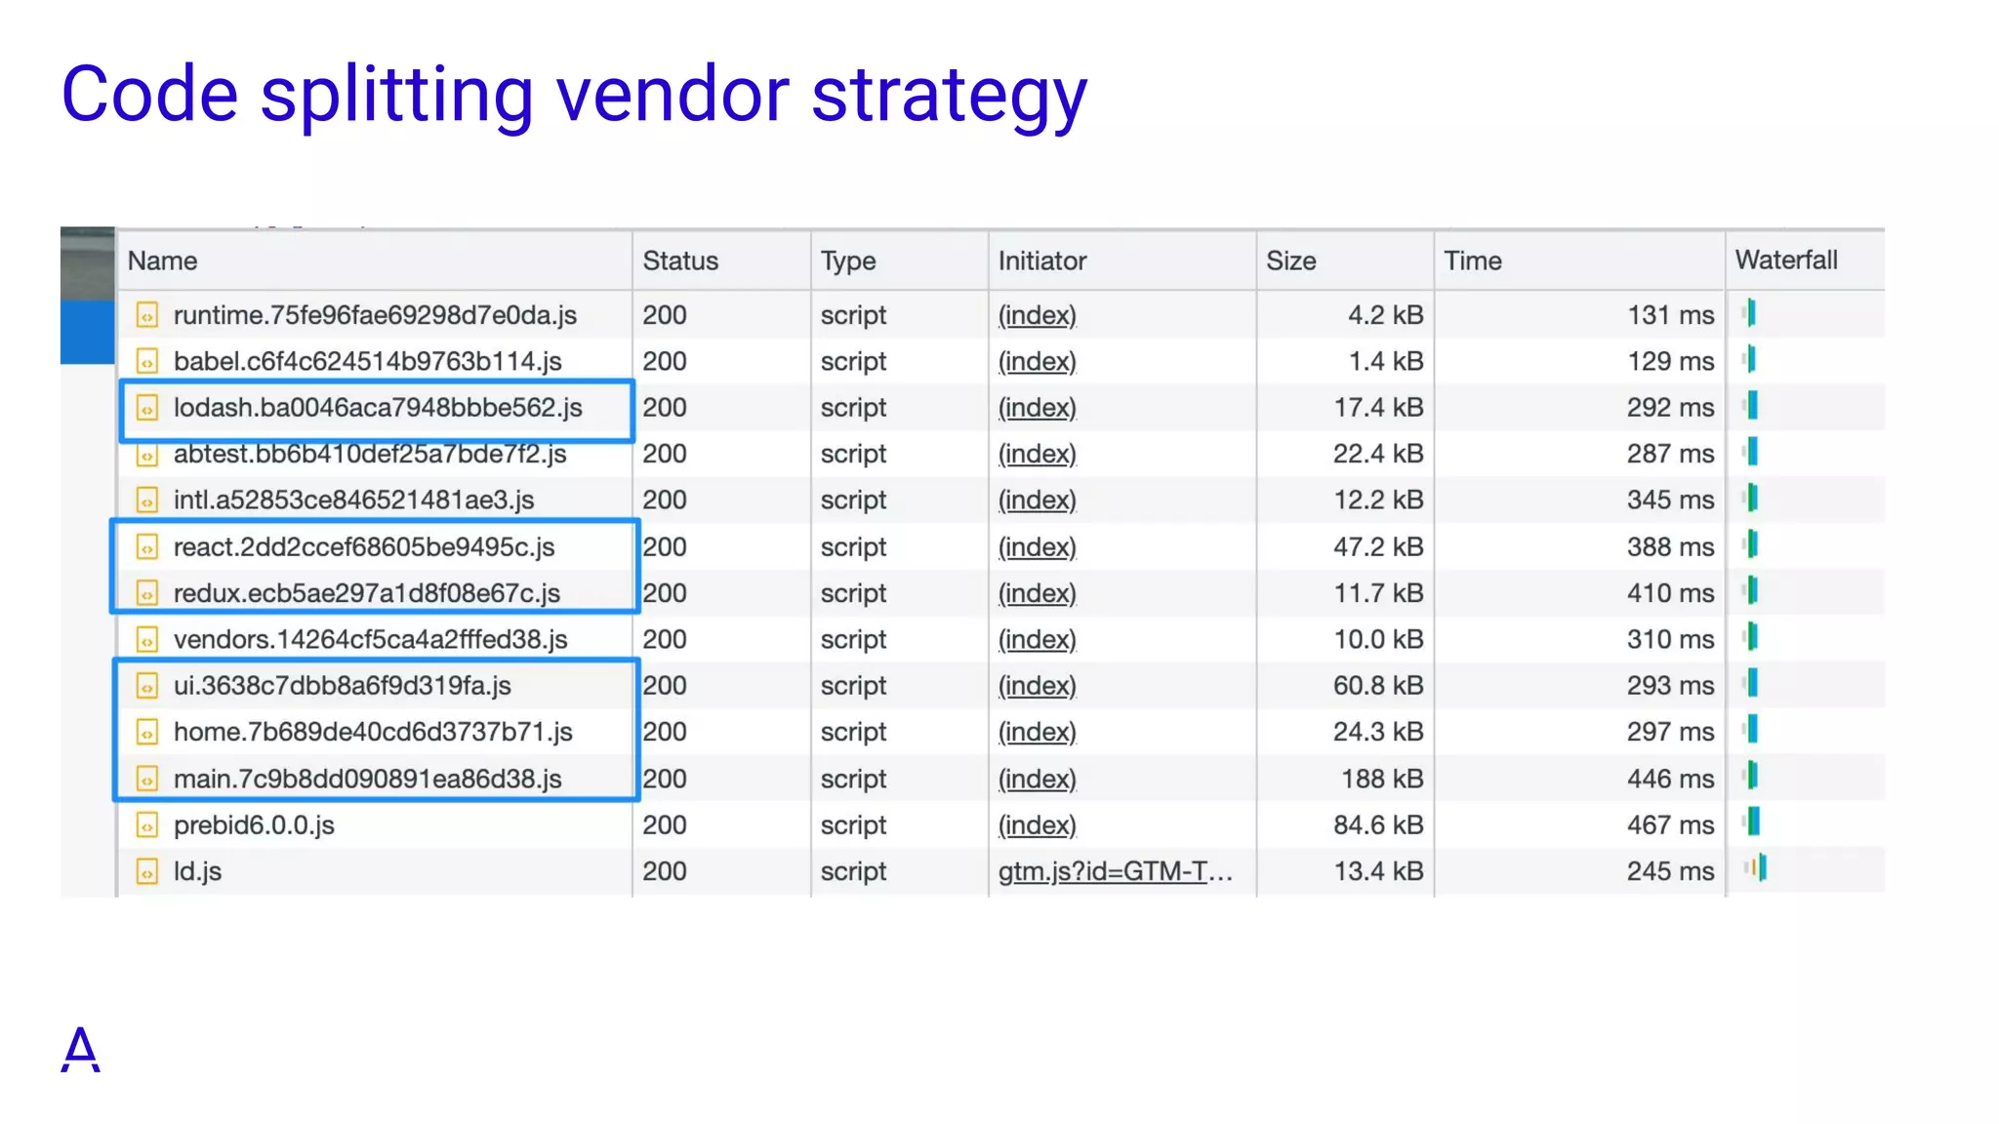Click the script file icon for redux.ecb5ae297a1d8f08e67c.js
The width and height of the screenshot is (1999, 1124).
146,593
